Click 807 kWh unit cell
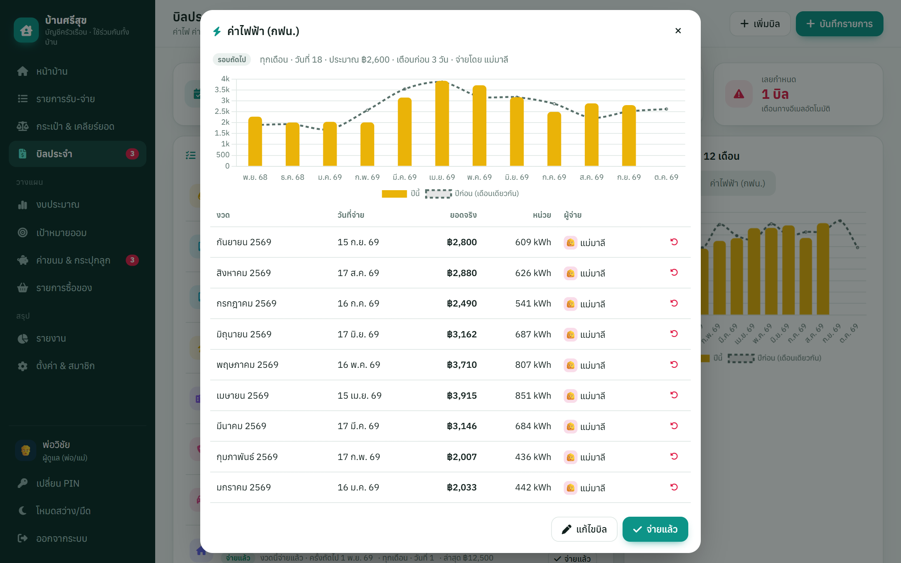This screenshot has height=563, width=901. [x=533, y=365]
